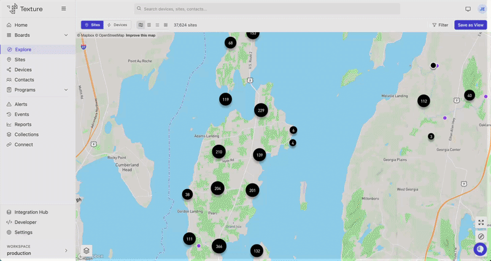Click the 4 sites cluster marker

click(293, 143)
